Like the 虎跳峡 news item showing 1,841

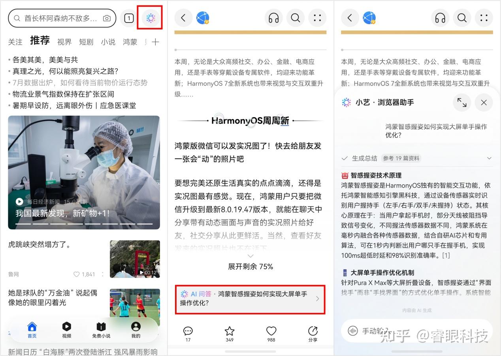pos(84,274)
